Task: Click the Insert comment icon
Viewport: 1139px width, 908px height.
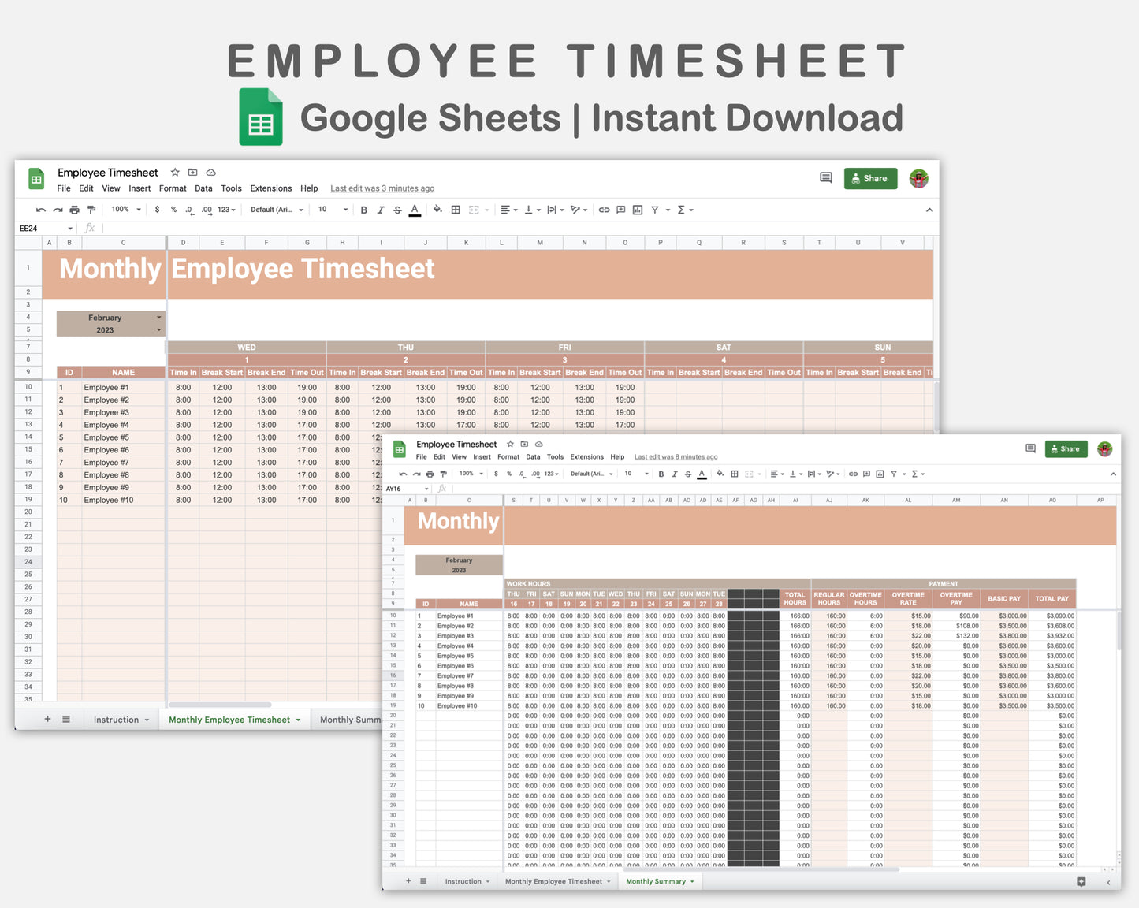Action: (620, 209)
